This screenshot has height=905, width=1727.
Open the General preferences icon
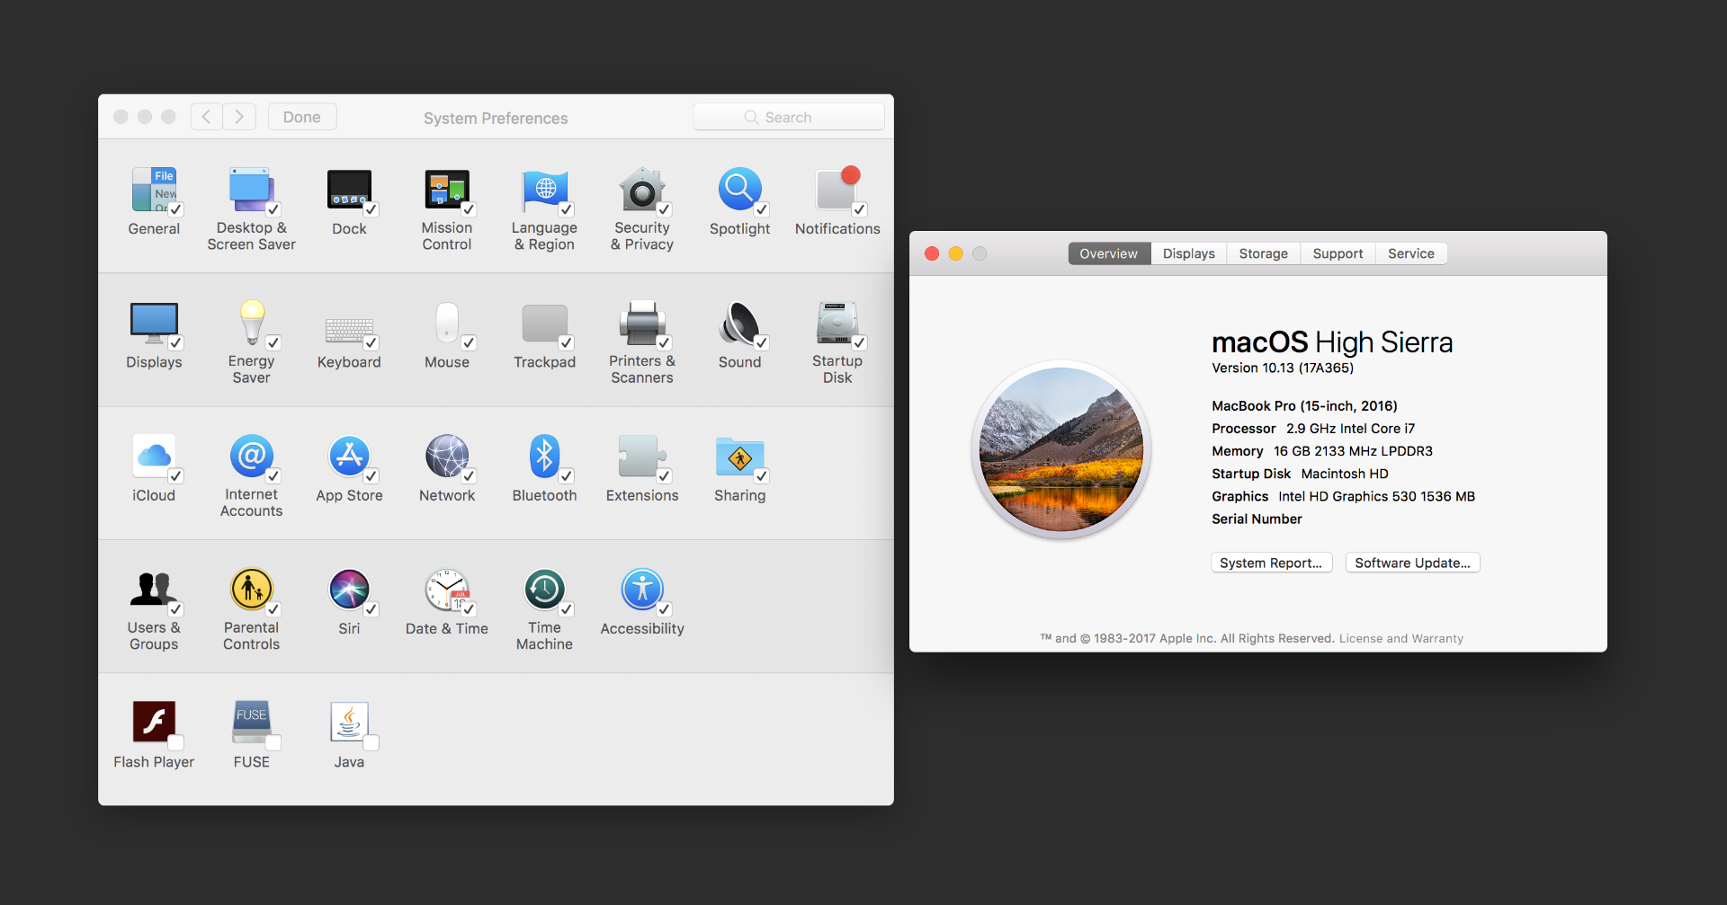point(154,189)
